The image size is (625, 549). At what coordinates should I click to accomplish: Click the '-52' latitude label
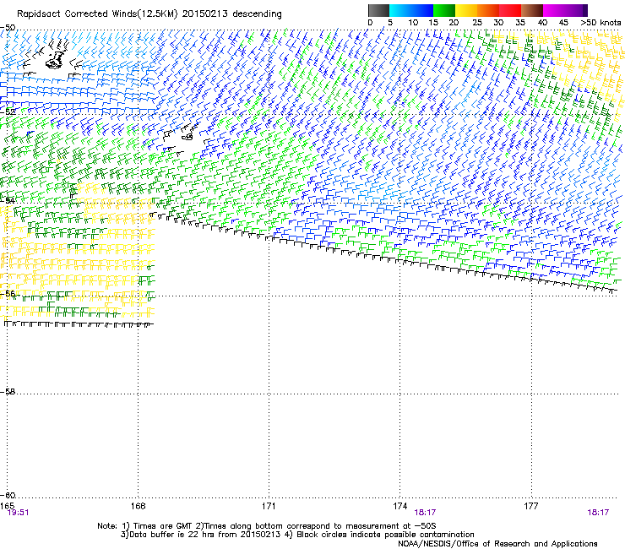[8, 112]
